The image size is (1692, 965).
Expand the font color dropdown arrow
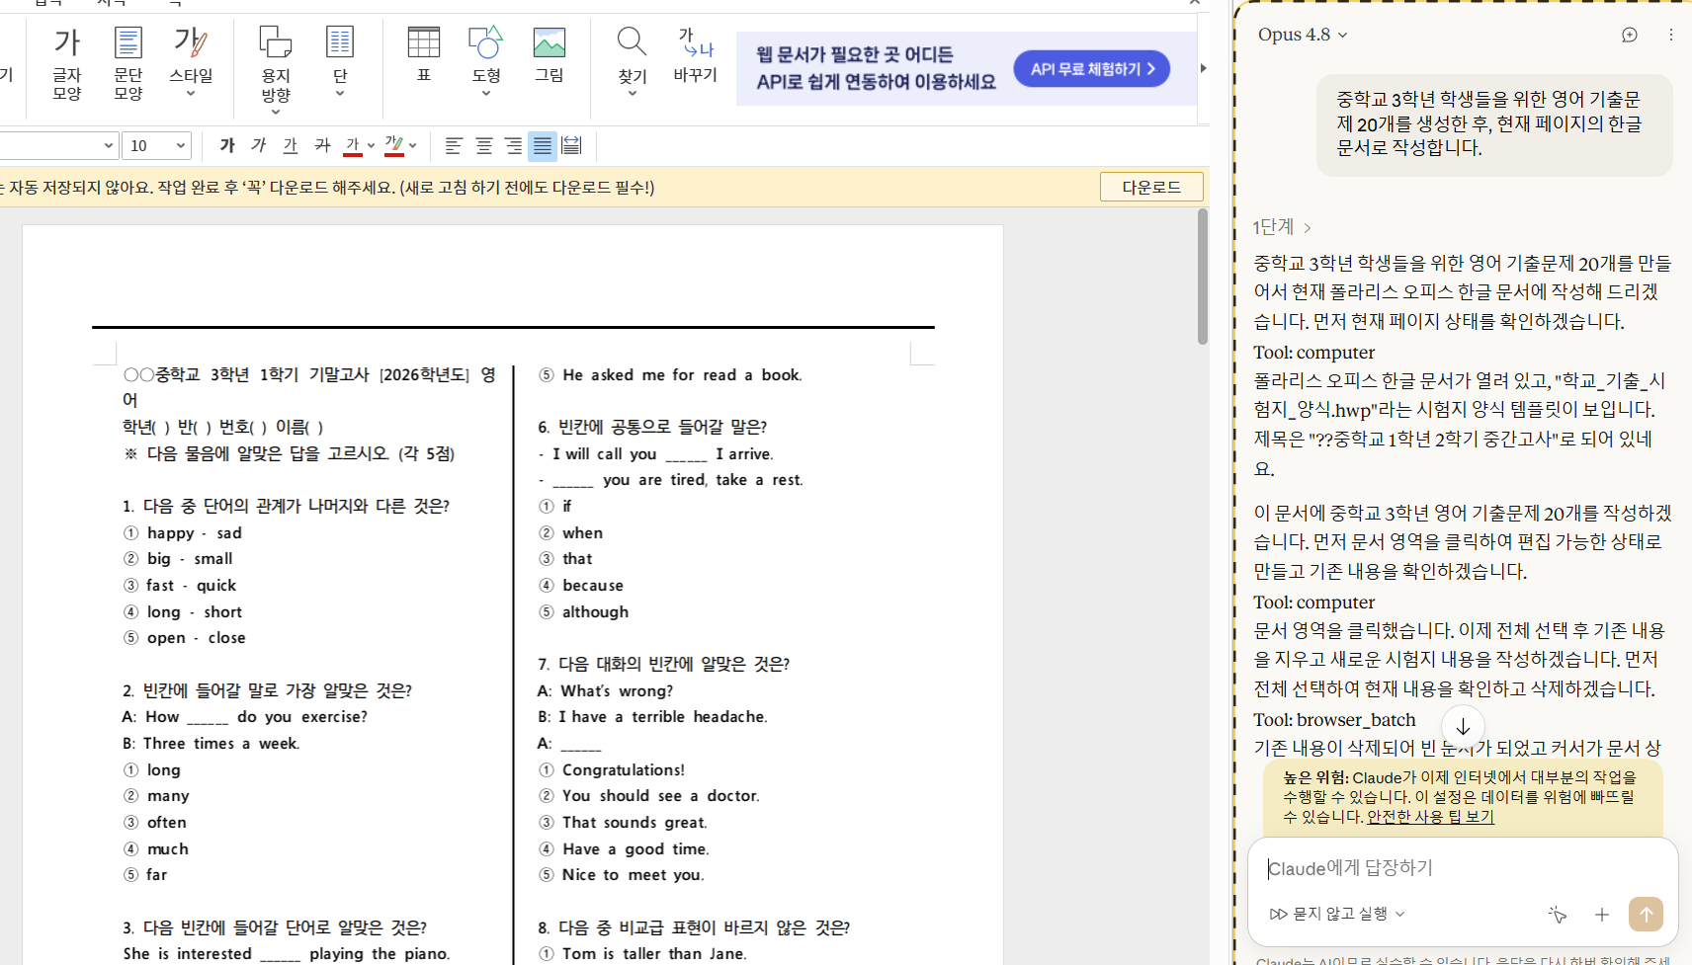(x=371, y=145)
